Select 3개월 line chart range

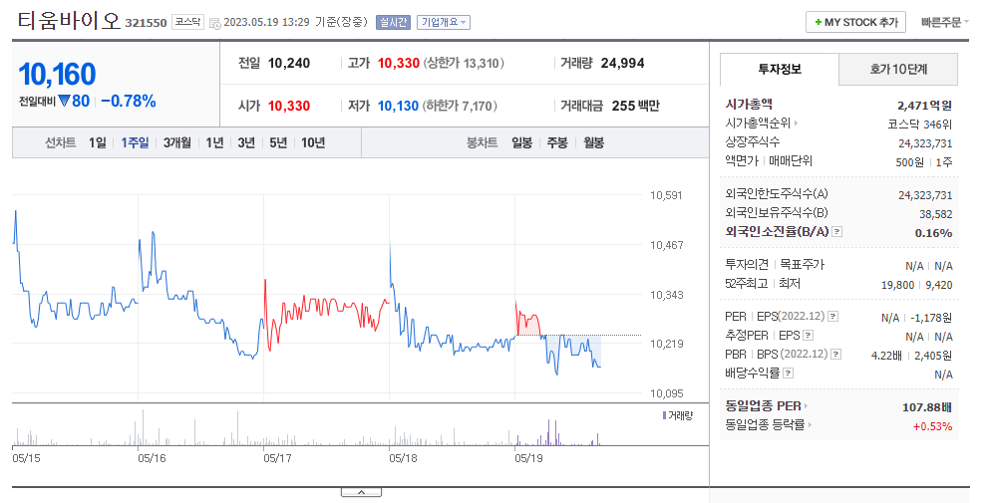tap(177, 143)
